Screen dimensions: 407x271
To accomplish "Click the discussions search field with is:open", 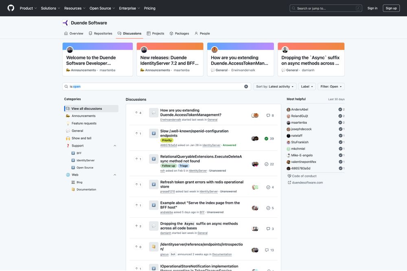I will 157,87.
